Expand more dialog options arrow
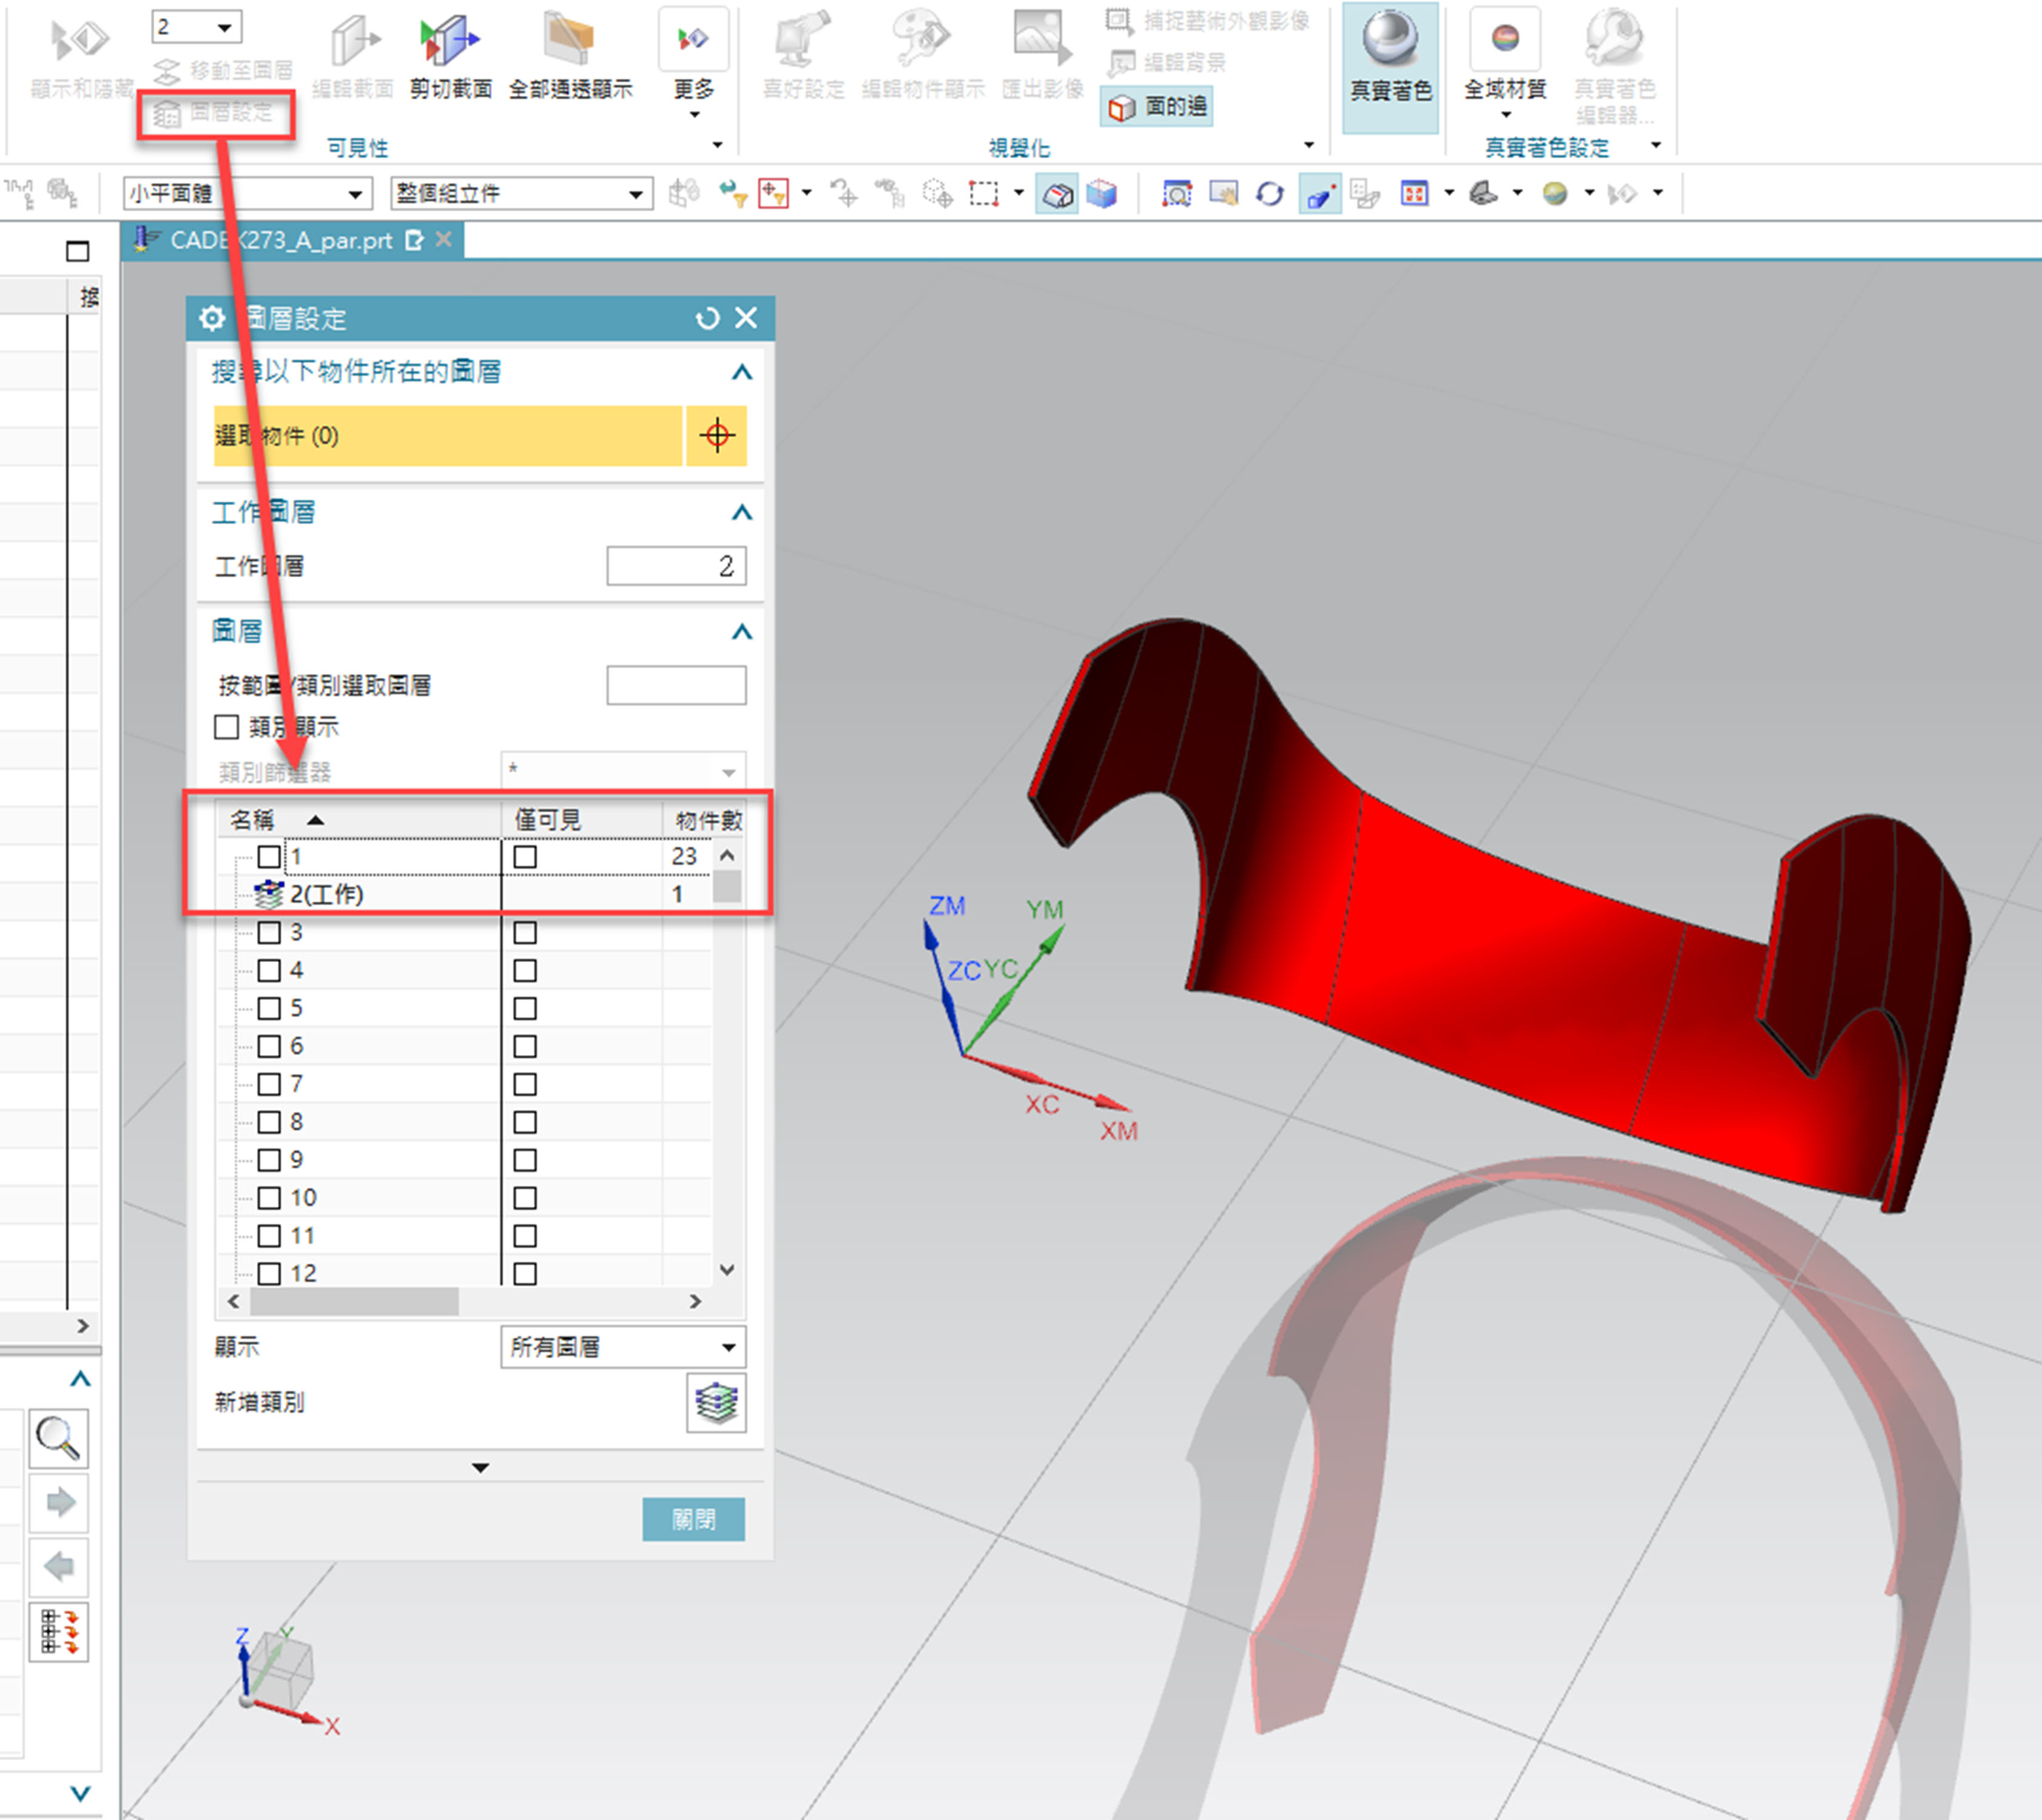The height and width of the screenshot is (1820, 2042). 480,1468
